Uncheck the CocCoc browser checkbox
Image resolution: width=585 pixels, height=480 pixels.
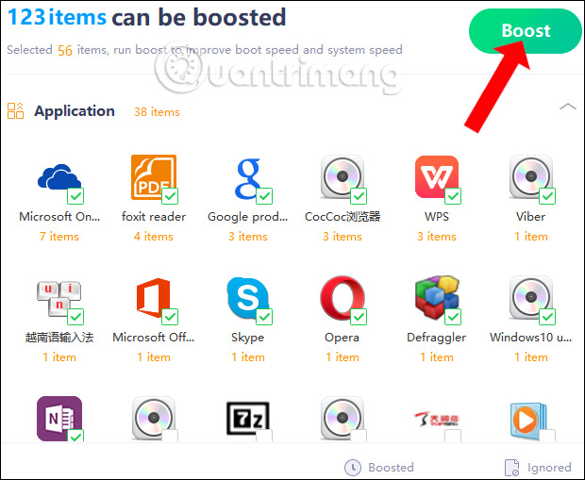359,196
